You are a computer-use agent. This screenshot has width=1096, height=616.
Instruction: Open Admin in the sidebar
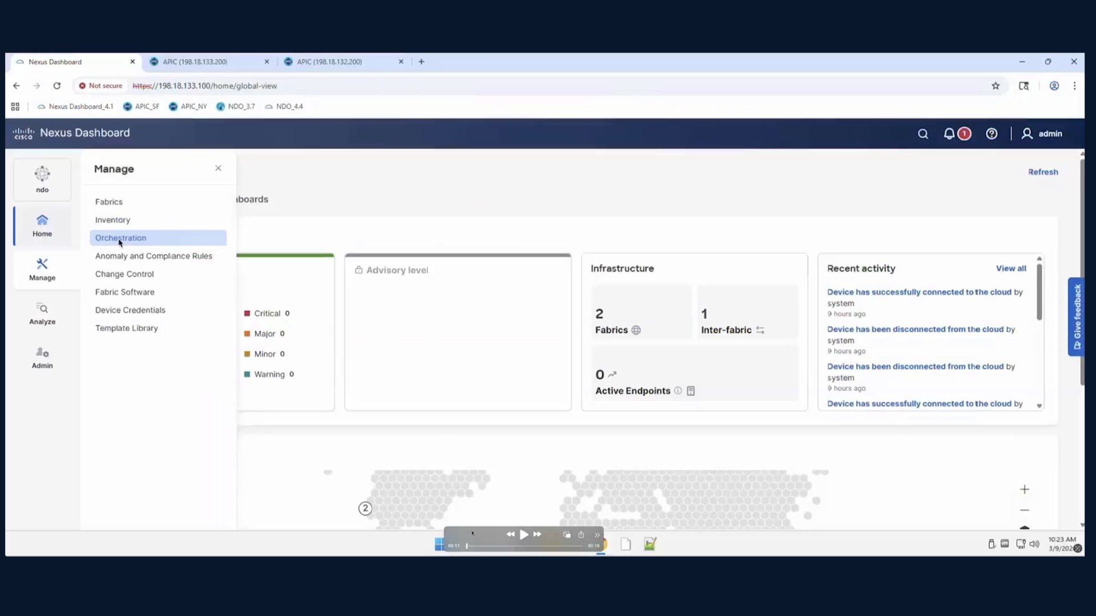(42, 358)
